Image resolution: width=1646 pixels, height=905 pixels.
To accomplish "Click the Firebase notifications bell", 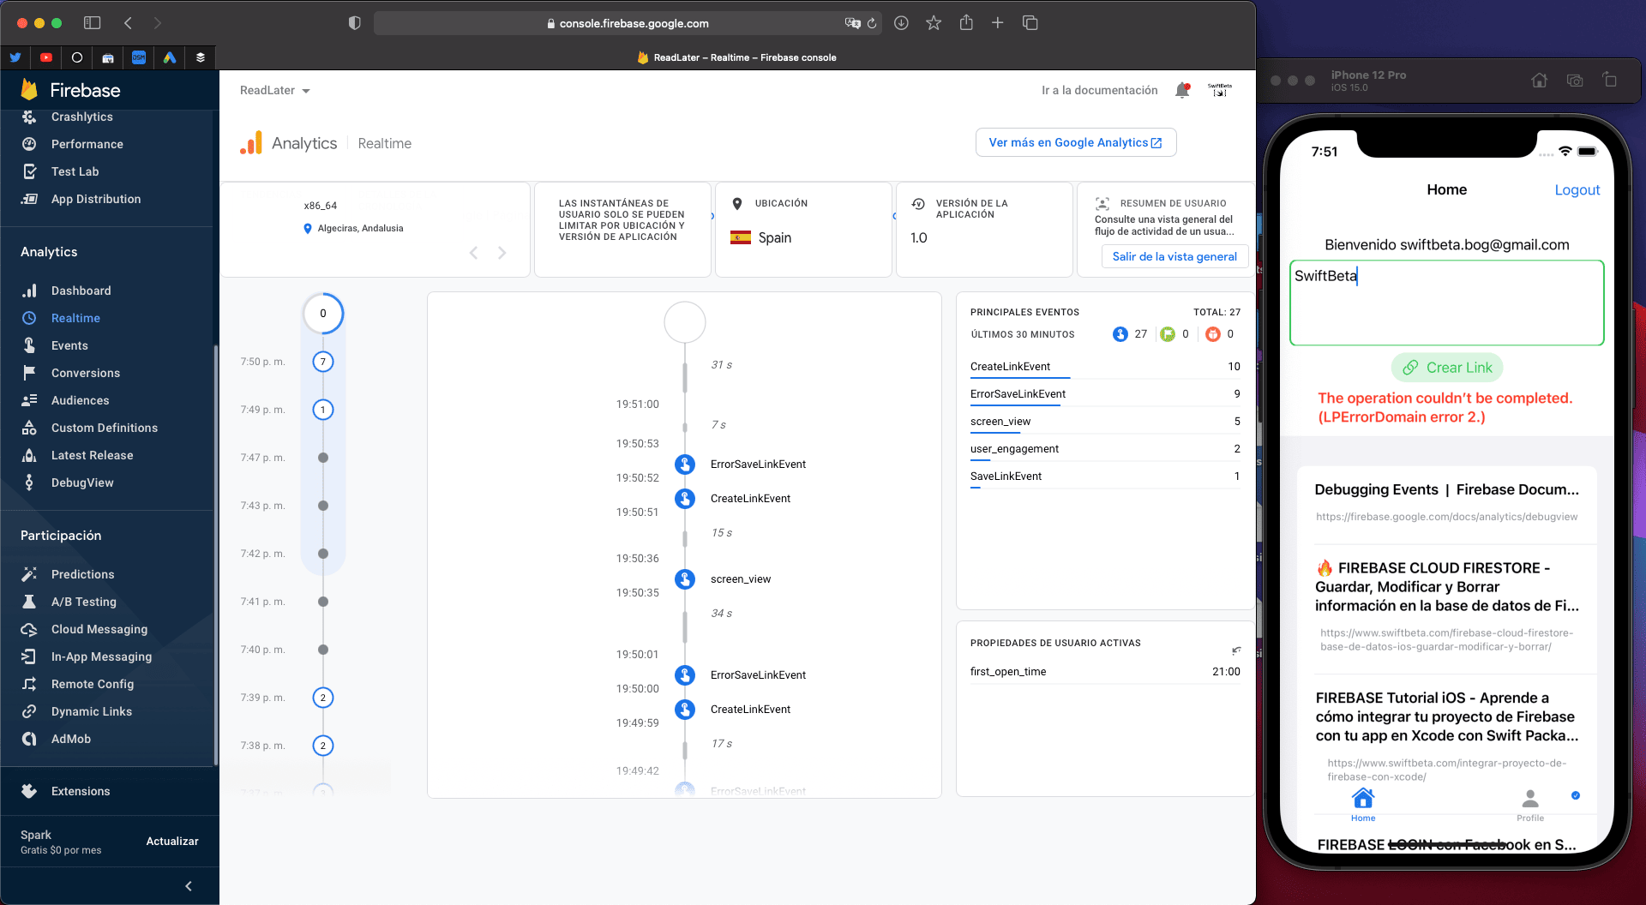I will coord(1183,90).
